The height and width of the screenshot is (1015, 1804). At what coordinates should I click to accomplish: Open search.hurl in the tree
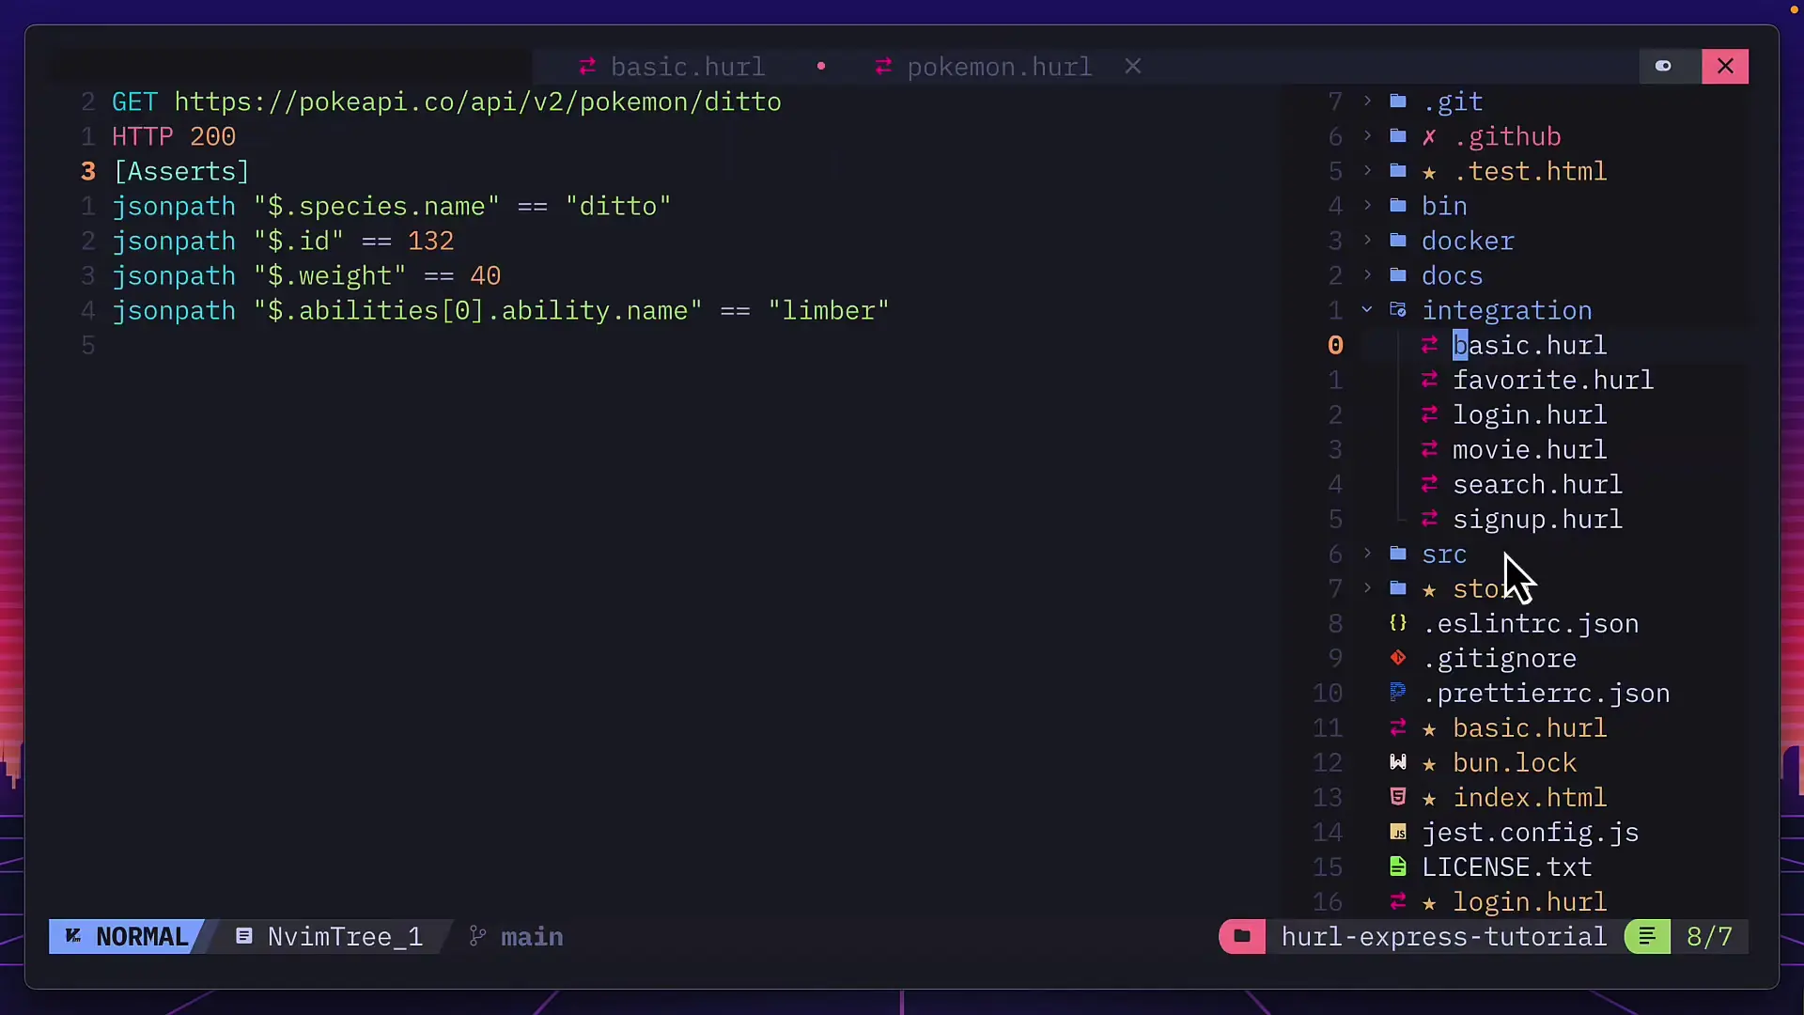[1537, 484]
